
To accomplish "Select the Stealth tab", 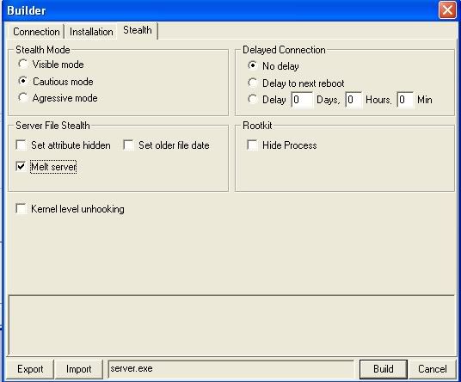I will pyautogui.click(x=138, y=30).
